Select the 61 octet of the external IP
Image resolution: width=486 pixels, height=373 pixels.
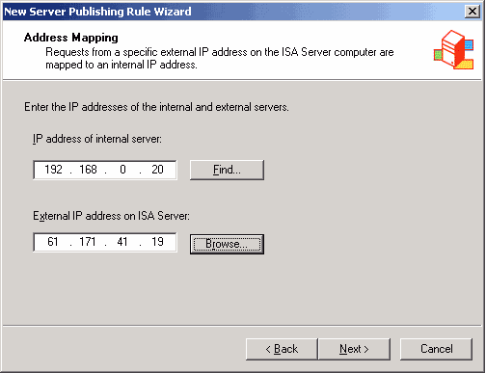pyautogui.click(x=53, y=242)
